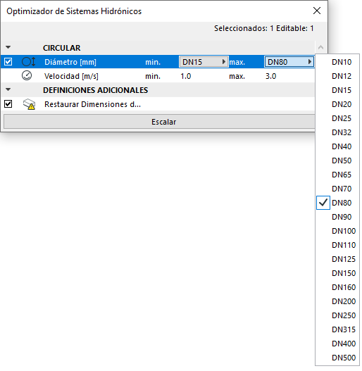The height and width of the screenshot is (371, 362).
Task: Open the maximum diameter DN80 dropdown
Action: click(x=289, y=62)
